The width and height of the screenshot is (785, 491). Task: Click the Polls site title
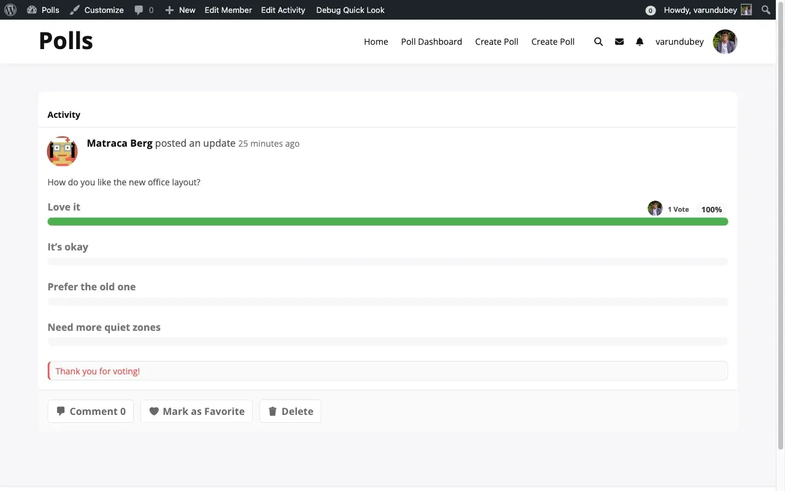point(66,41)
